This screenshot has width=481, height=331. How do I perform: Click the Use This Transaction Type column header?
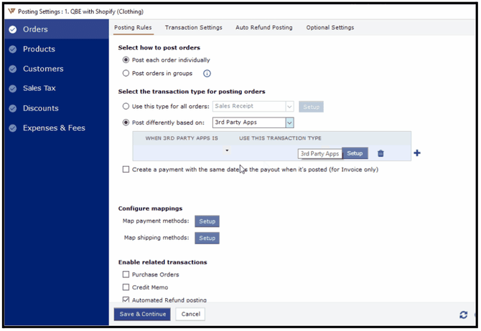coord(280,138)
